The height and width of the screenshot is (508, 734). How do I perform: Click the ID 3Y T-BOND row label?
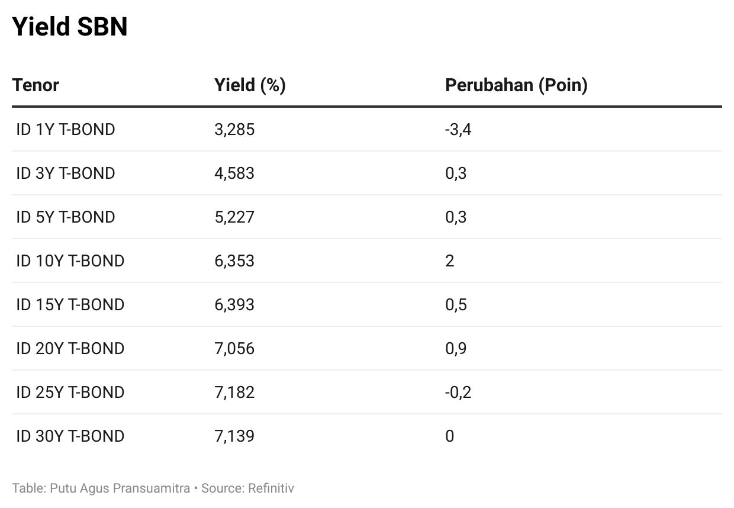[x=66, y=173]
